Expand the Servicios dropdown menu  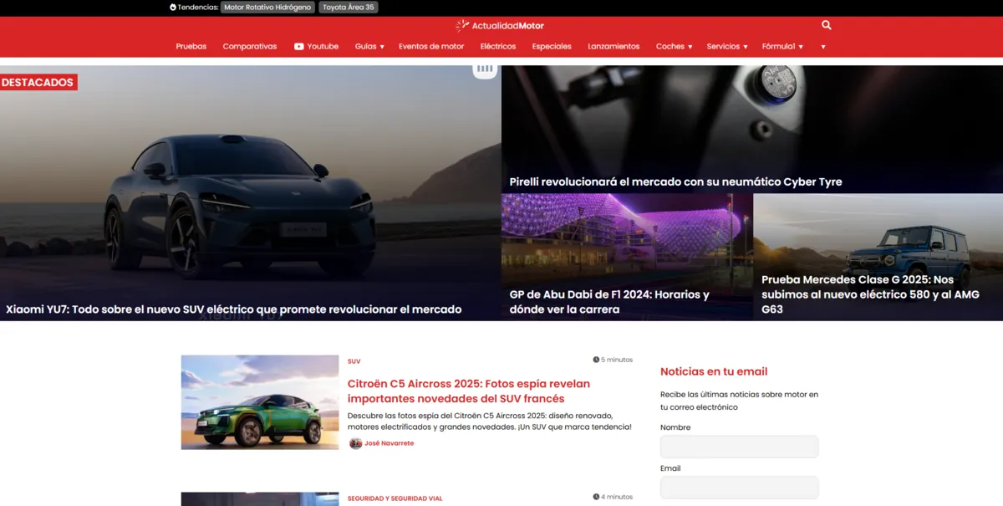(x=727, y=47)
